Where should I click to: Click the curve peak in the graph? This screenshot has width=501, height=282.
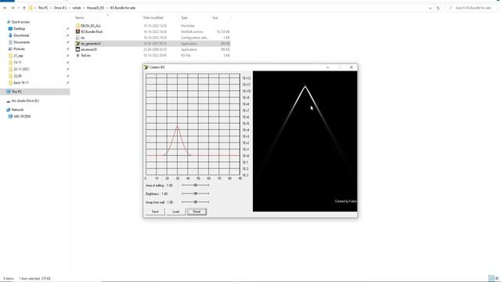[177, 127]
